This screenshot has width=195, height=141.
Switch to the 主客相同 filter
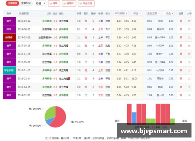point(26,3)
